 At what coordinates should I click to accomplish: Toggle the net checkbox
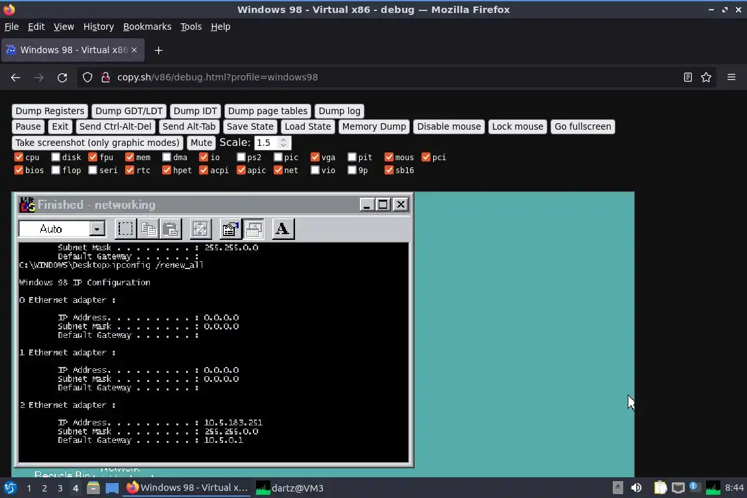pos(278,170)
